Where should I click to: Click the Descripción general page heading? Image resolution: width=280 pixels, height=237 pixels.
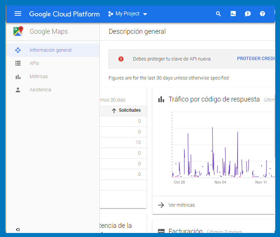click(x=137, y=32)
